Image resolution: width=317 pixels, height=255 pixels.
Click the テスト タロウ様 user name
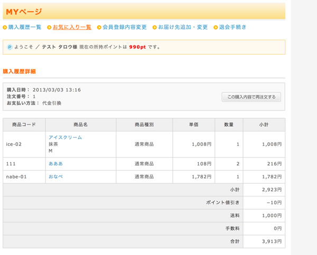click(59, 47)
